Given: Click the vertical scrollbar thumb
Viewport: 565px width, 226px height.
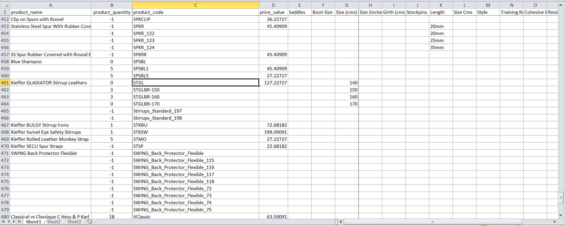Looking at the screenshot, I should tap(561, 198).
